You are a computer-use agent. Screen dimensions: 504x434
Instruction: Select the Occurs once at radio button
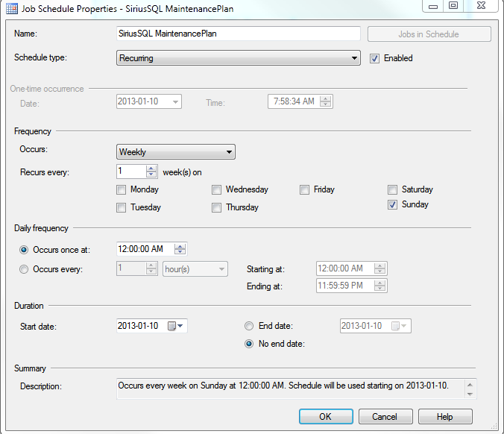pos(24,250)
